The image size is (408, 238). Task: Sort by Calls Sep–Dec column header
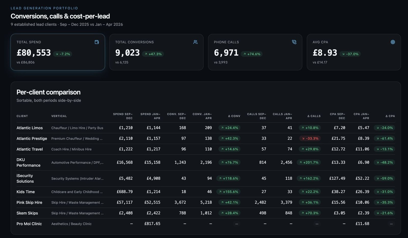[x=257, y=116]
